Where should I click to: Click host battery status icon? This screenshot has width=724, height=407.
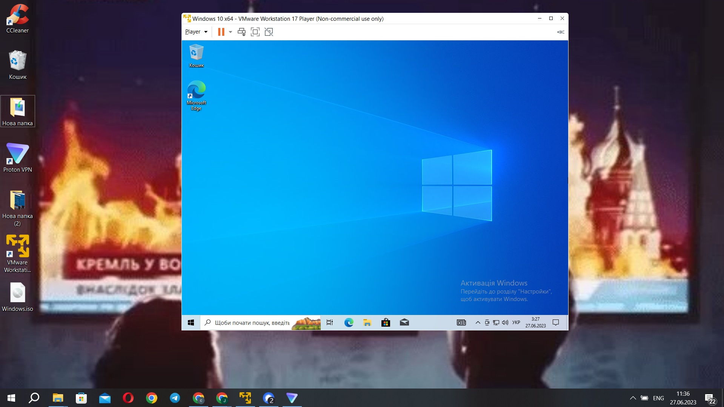click(644, 398)
